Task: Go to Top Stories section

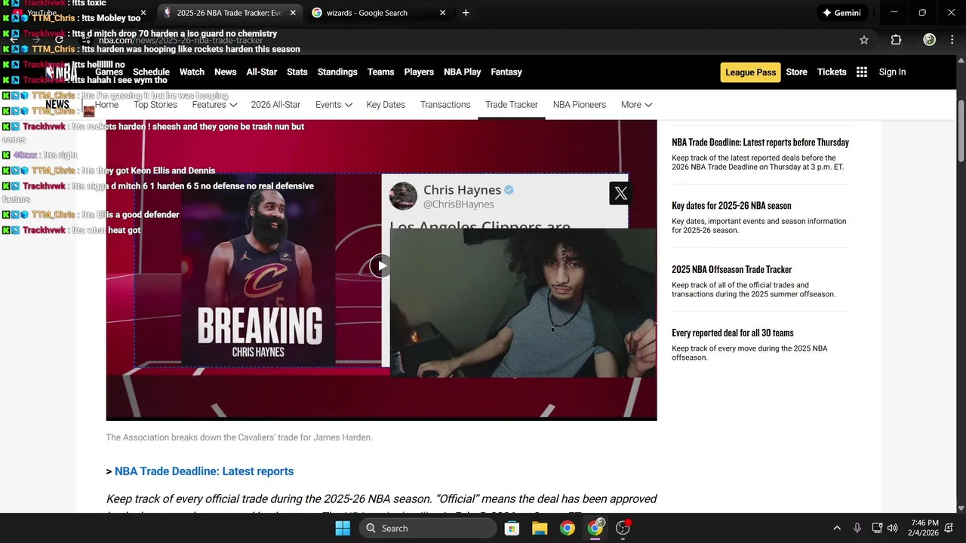Action: tap(155, 105)
